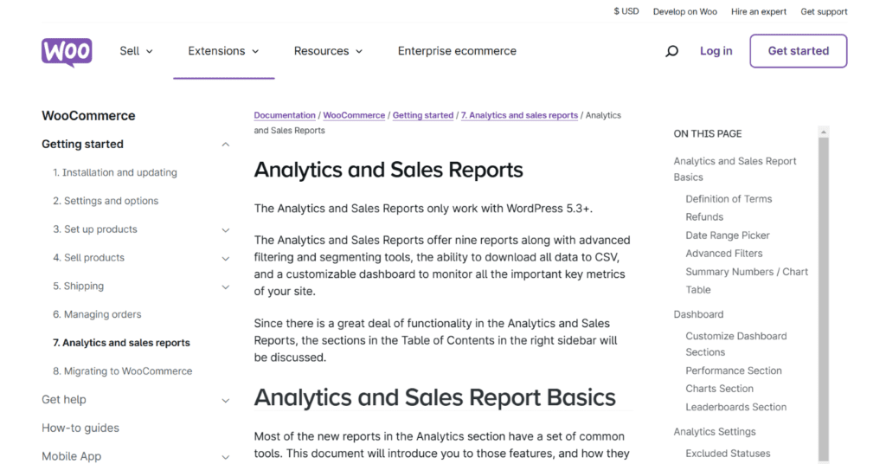The image size is (886, 464).
Task: Collapse the Getting started section chevron
Action: [x=226, y=145]
